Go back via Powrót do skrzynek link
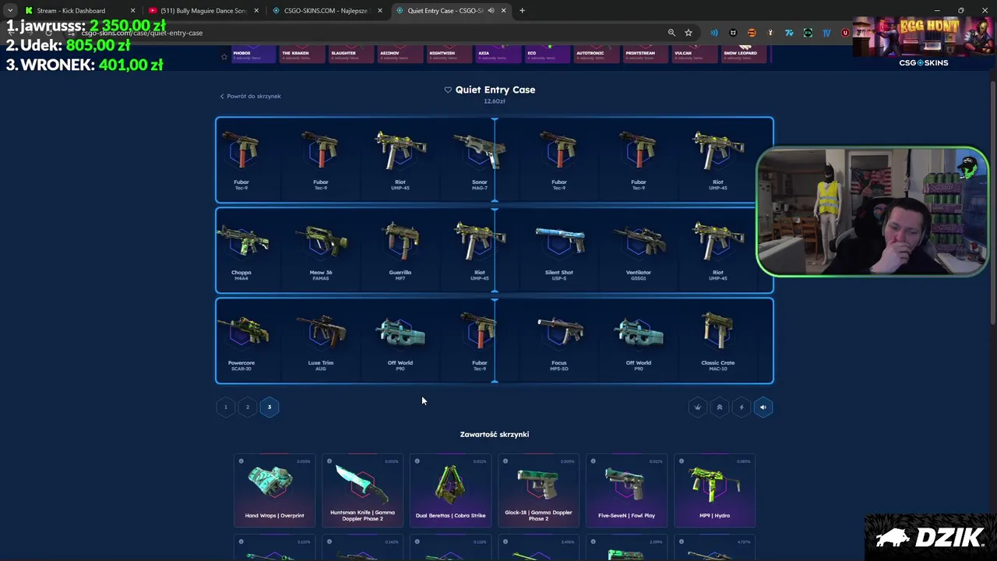This screenshot has height=561, width=997. [x=250, y=96]
